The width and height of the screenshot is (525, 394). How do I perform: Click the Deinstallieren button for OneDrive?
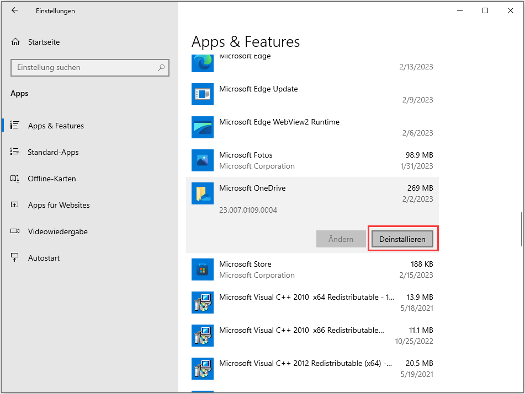[x=403, y=239]
